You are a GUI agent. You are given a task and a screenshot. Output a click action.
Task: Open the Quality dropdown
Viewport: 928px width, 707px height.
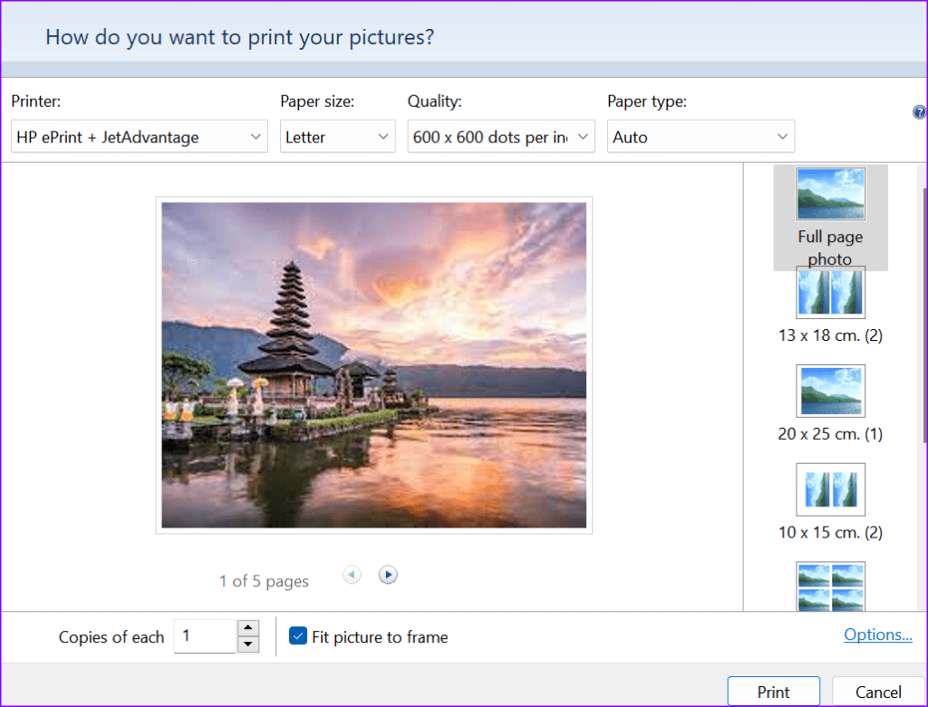tap(500, 136)
